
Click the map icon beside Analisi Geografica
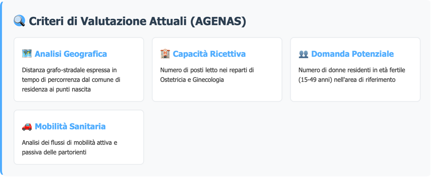[27, 54]
